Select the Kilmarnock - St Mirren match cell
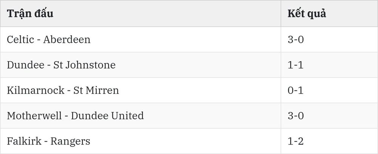 coord(141,90)
